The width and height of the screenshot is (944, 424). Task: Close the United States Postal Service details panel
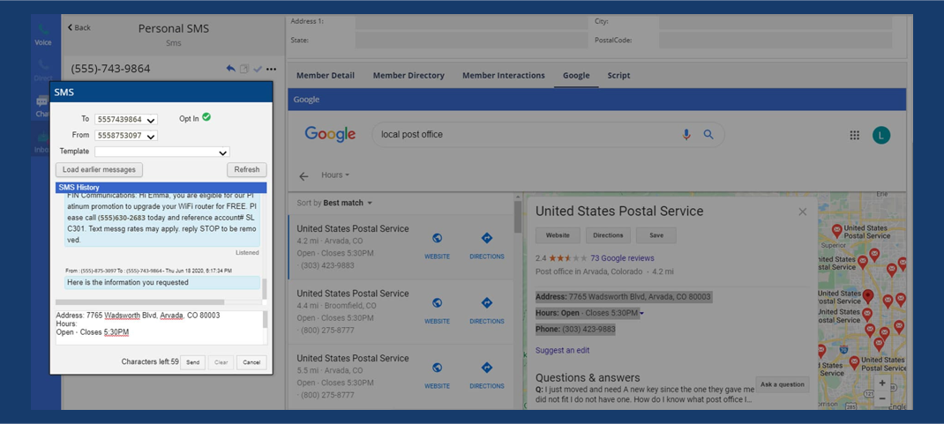[x=802, y=212]
